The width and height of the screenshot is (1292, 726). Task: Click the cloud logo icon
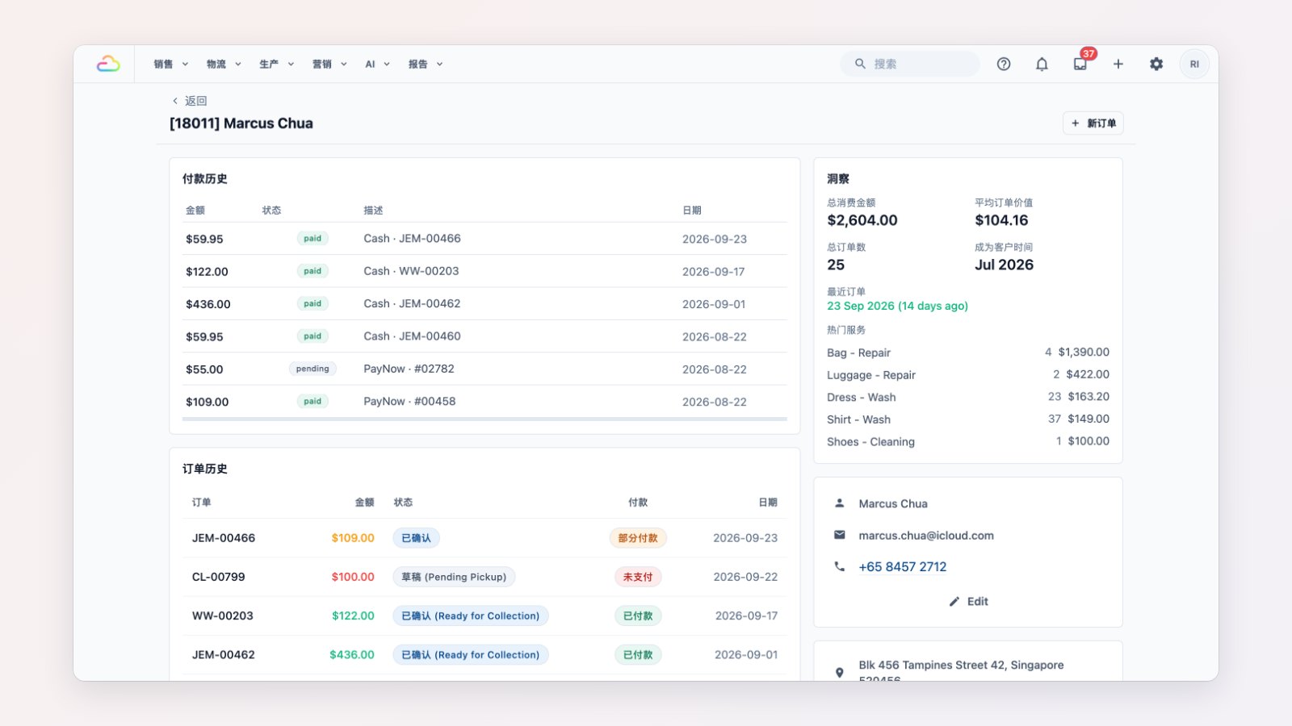(x=108, y=64)
